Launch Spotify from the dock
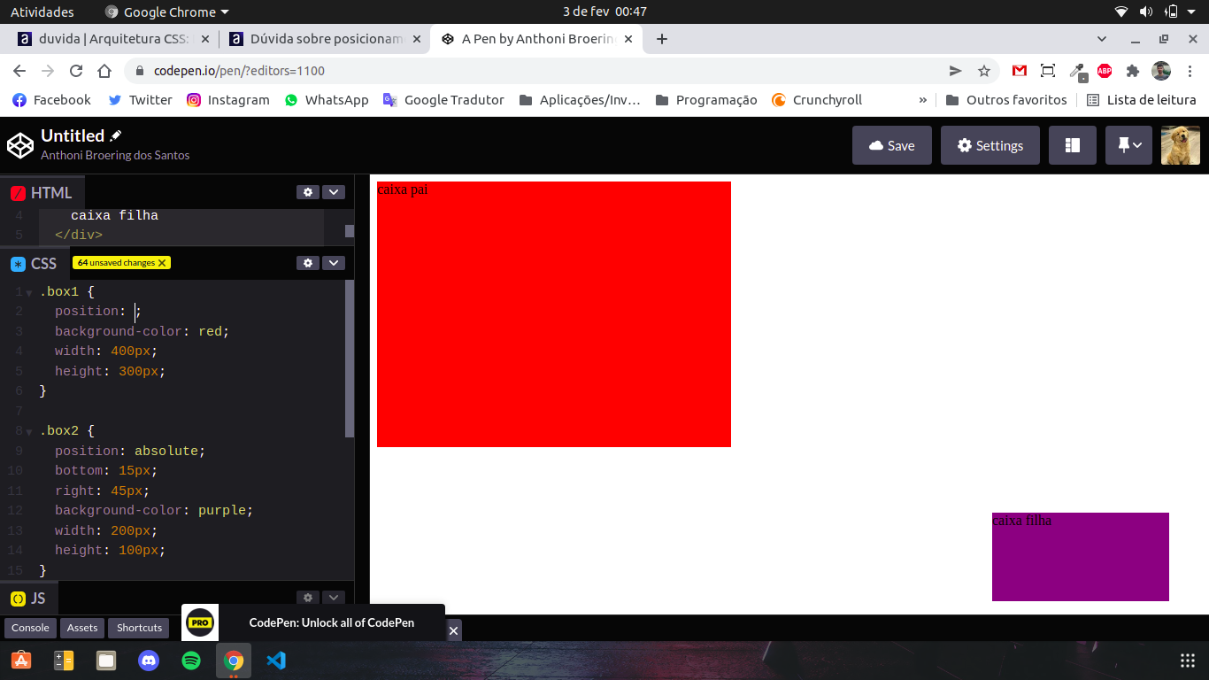This screenshot has width=1209, height=680. pos(191,661)
